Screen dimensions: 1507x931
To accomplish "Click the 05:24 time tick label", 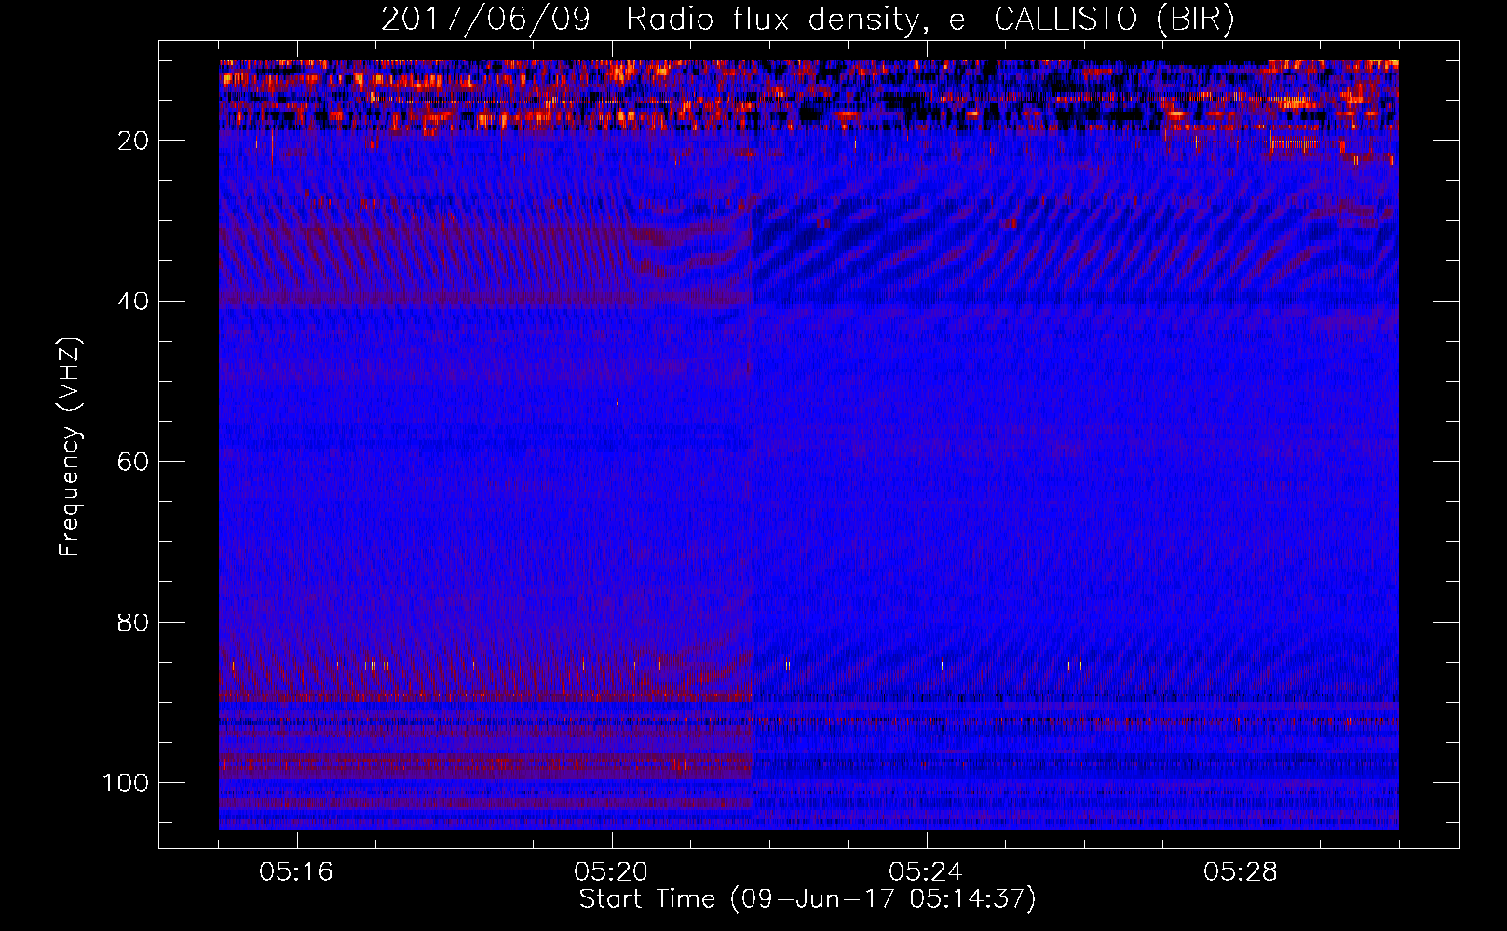I will 926,872.
